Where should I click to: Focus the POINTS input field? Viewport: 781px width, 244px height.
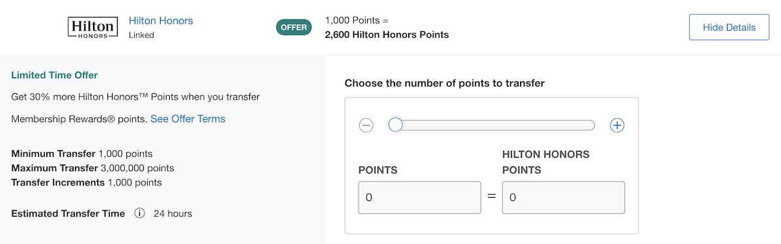pyautogui.click(x=420, y=198)
